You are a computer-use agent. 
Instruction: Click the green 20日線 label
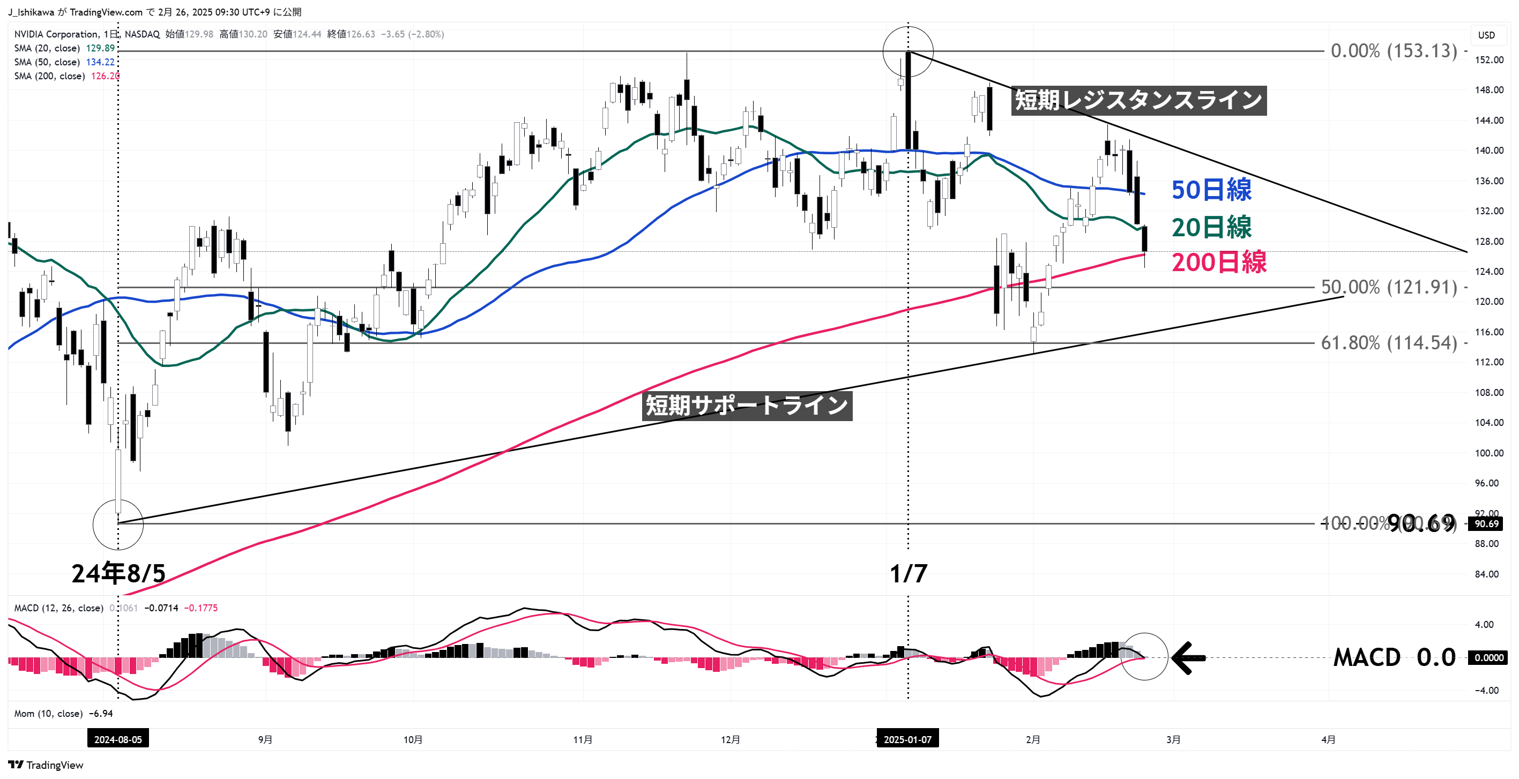tap(1211, 227)
